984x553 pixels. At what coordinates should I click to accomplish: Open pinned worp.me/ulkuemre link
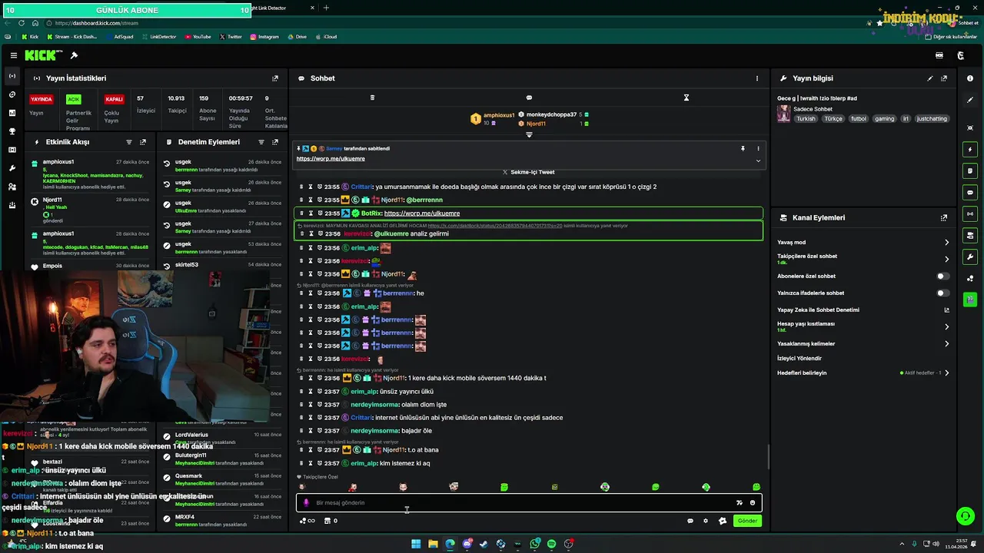331,158
